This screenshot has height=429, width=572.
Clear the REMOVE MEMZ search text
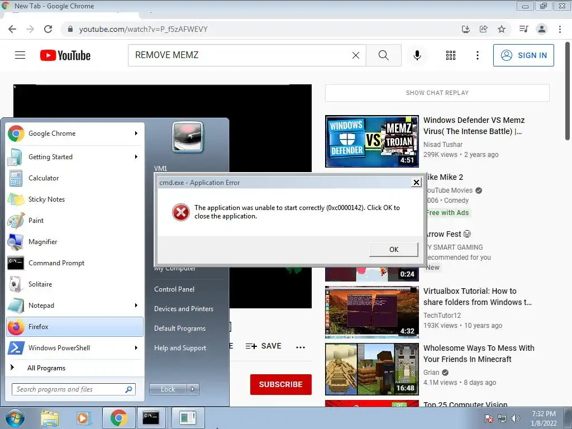(x=356, y=55)
